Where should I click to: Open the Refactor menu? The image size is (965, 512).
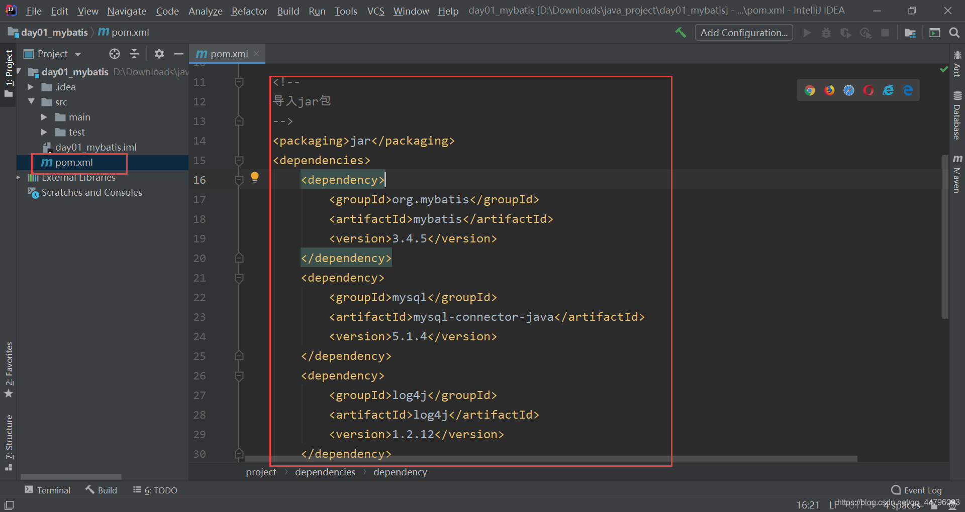click(x=249, y=11)
